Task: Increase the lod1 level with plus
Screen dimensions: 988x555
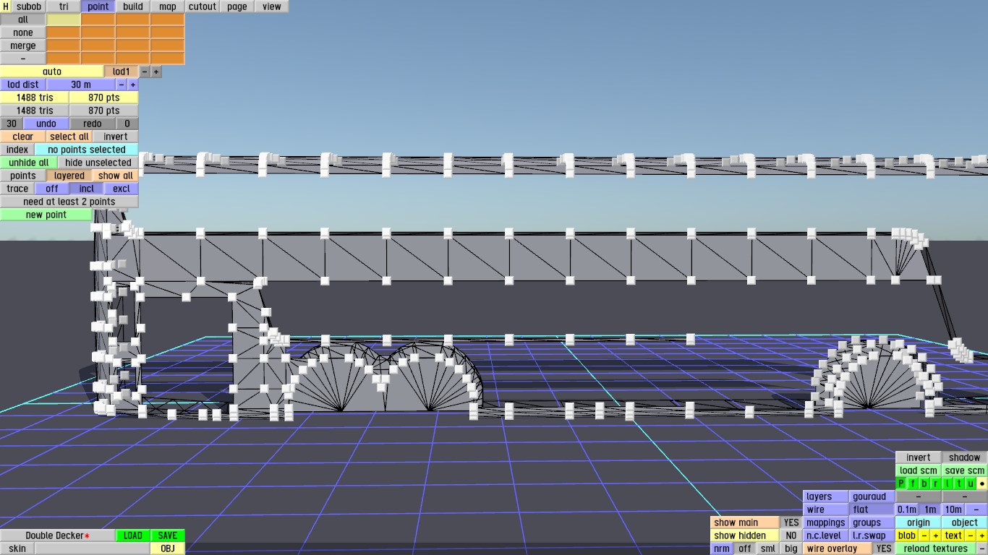Action: pos(156,72)
